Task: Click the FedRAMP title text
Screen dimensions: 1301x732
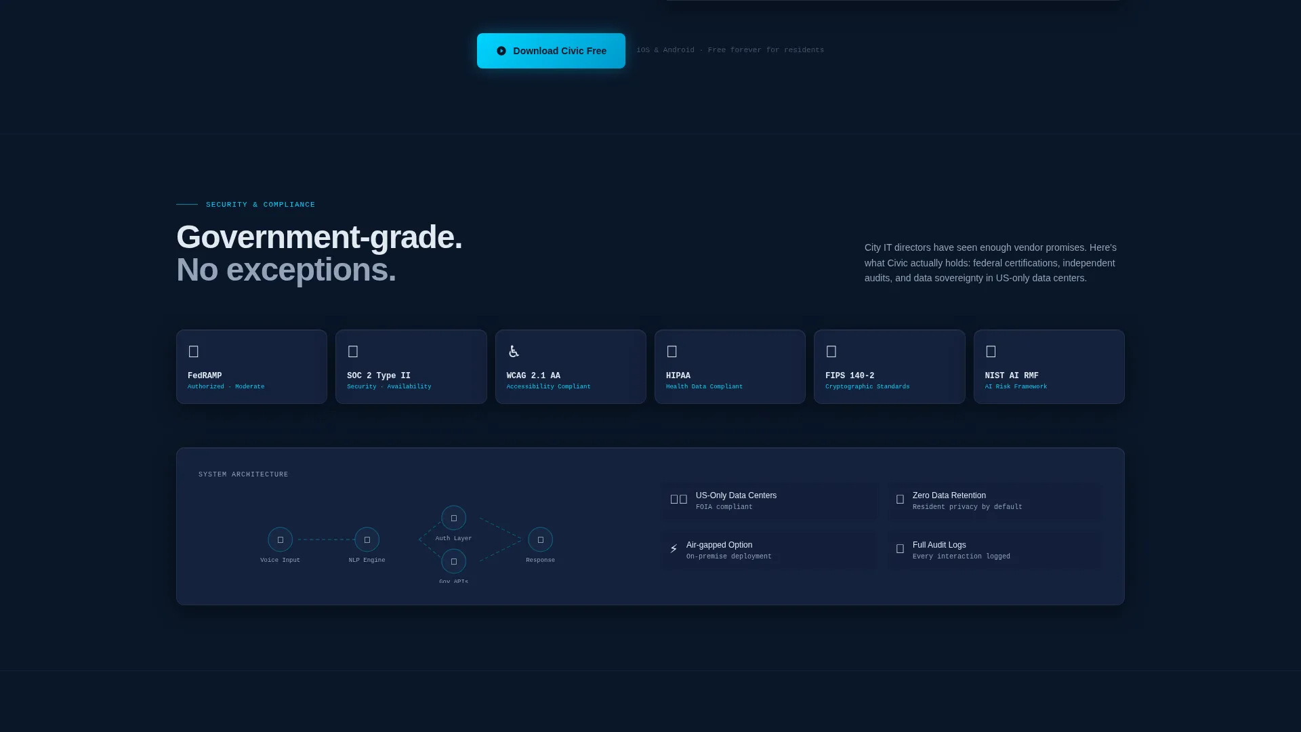Action: pos(205,375)
